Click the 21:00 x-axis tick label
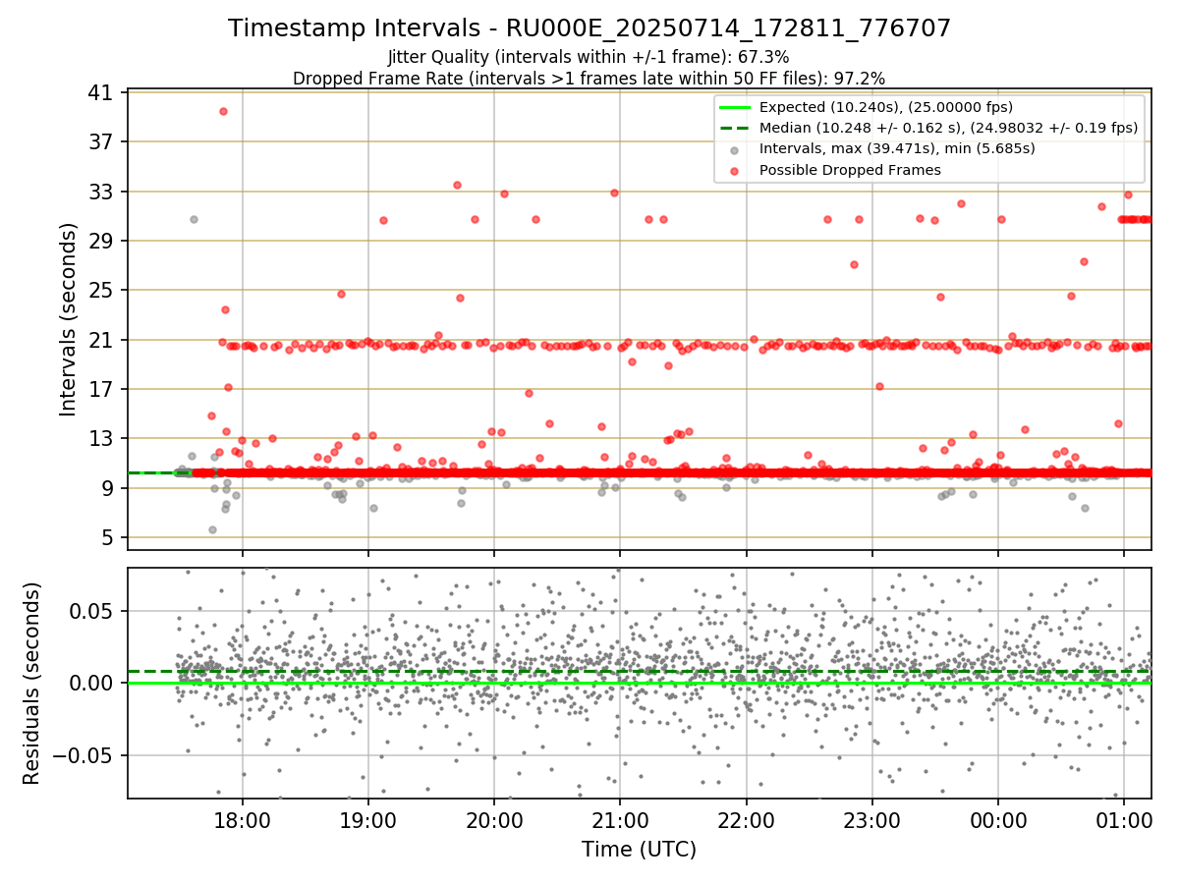The height and width of the screenshot is (884, 1179). (x=619, y=820)
